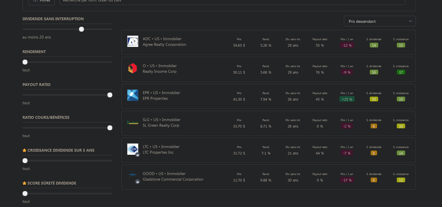Click the price 41.30 $
The height and width of the screenshot is (207, 442).
click(239, 99)
